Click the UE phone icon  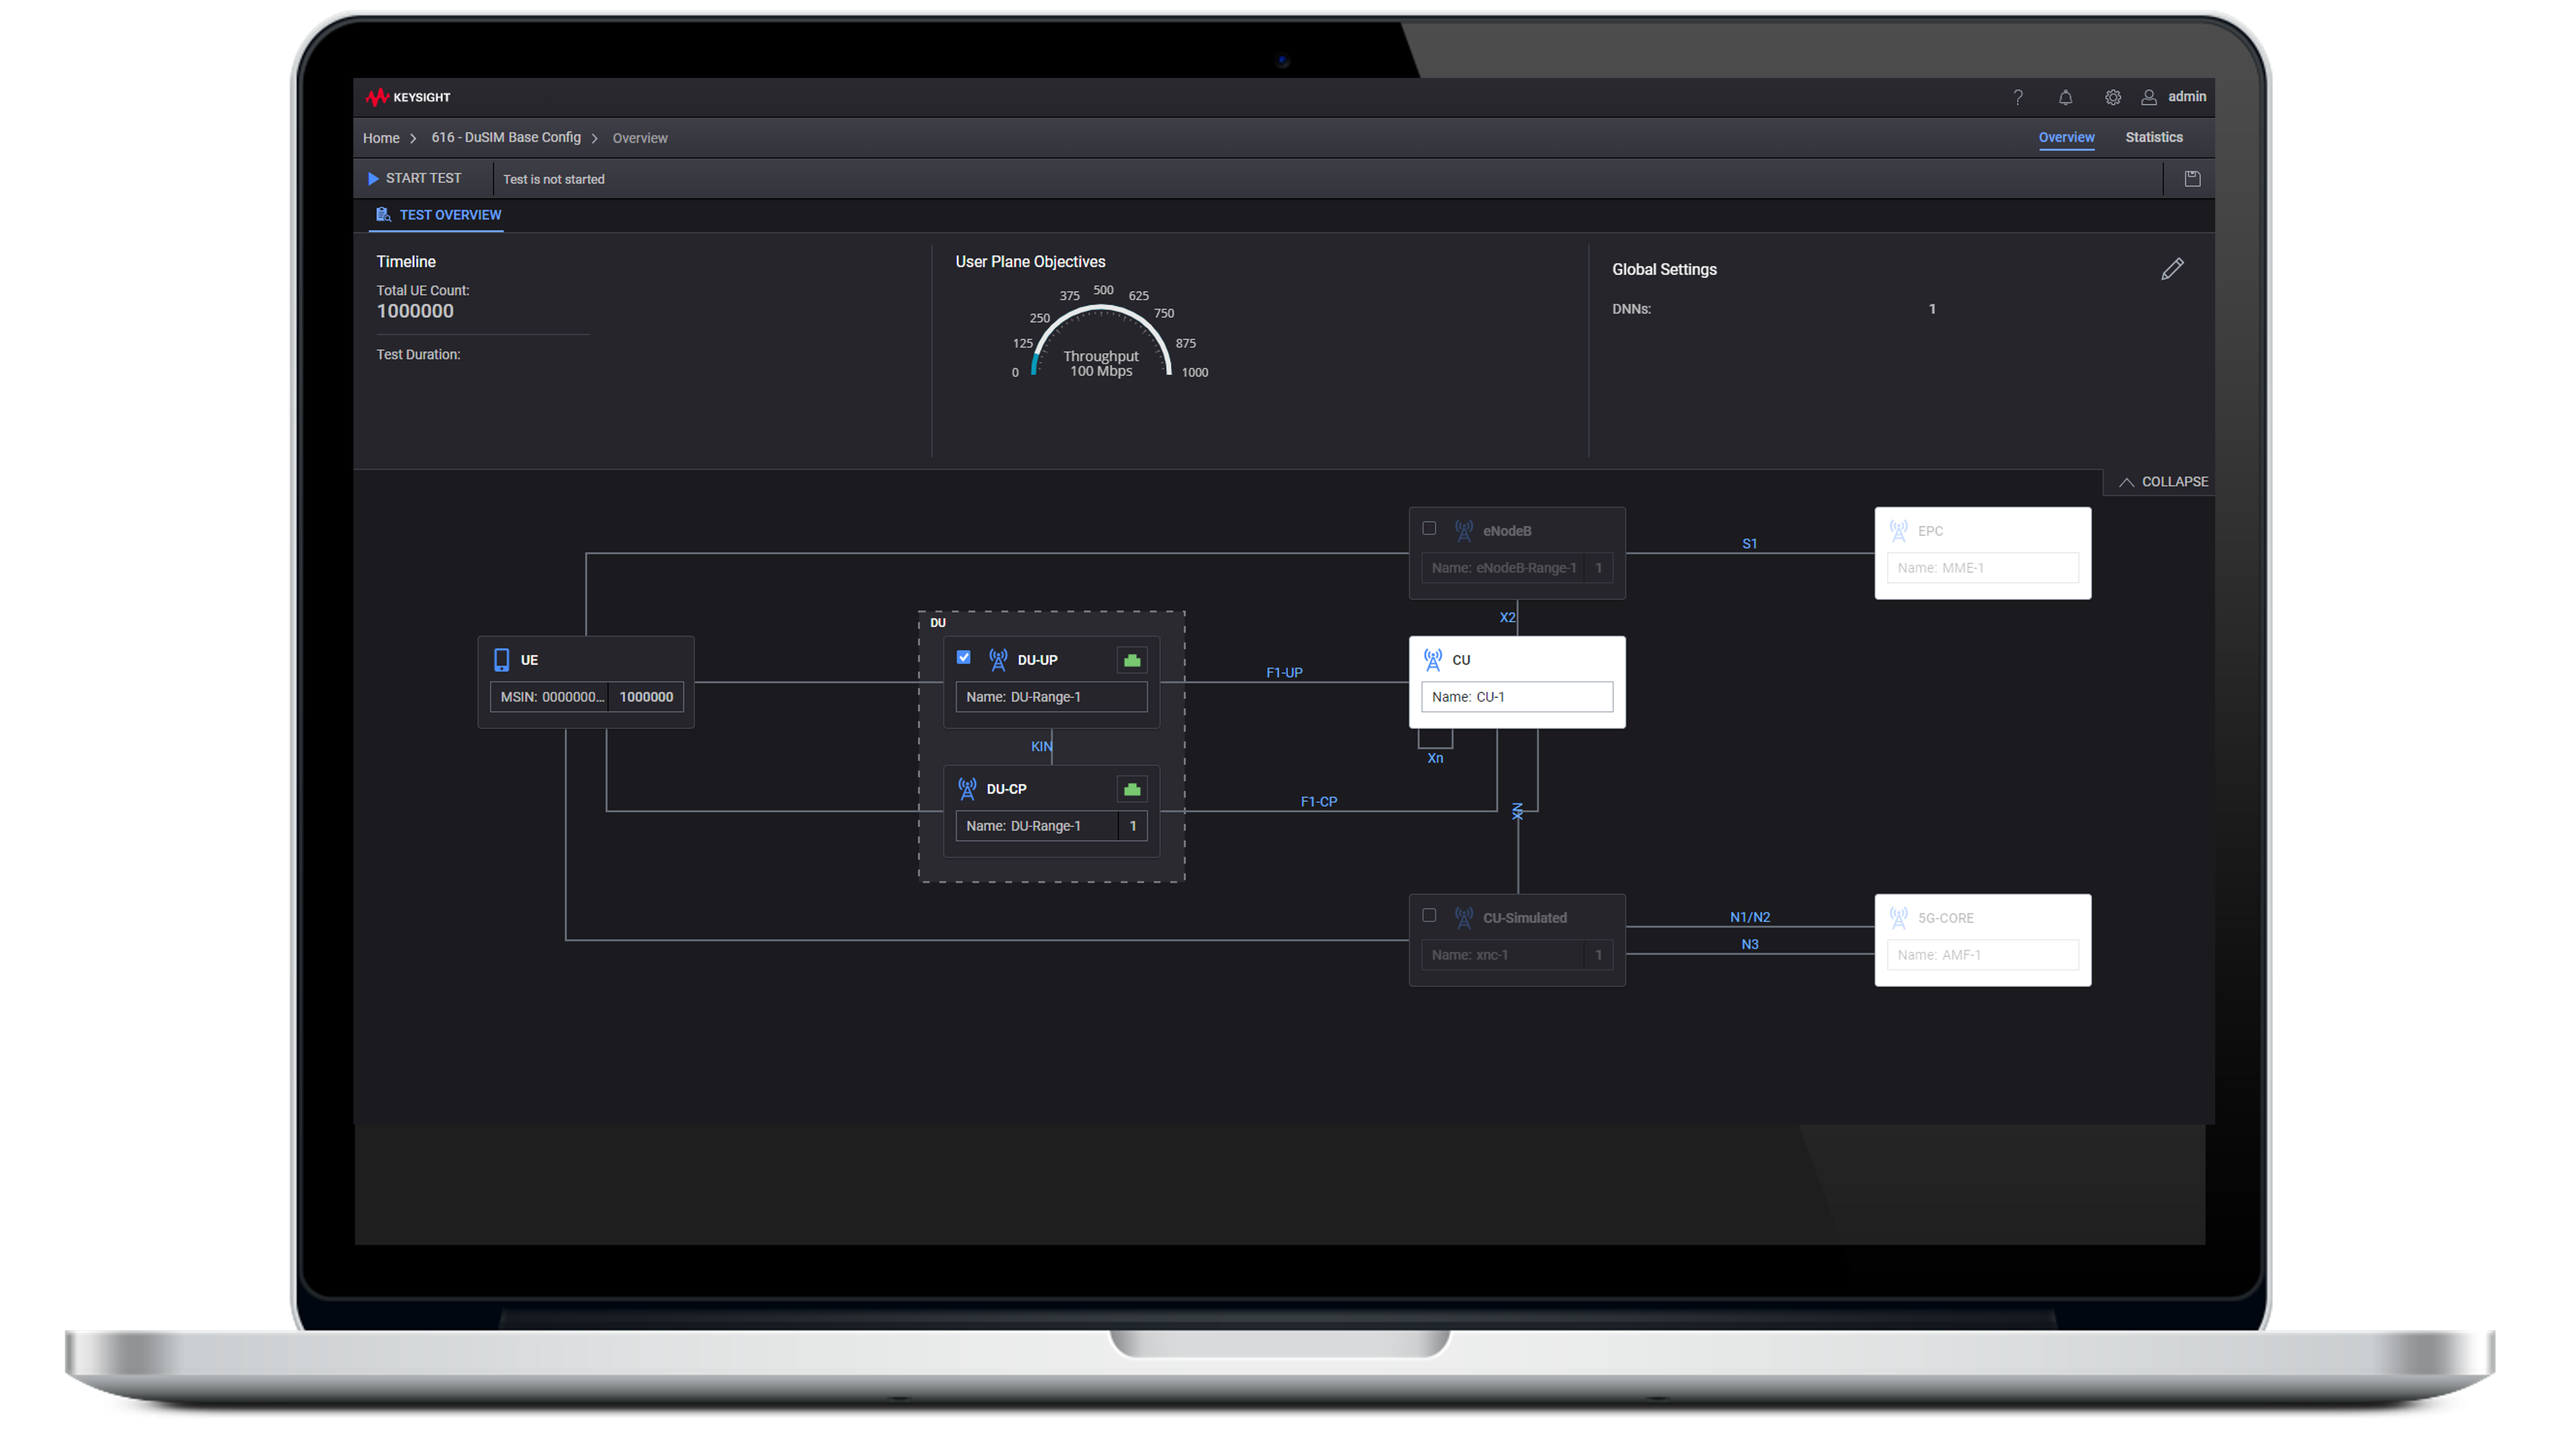tap(502, 660)
